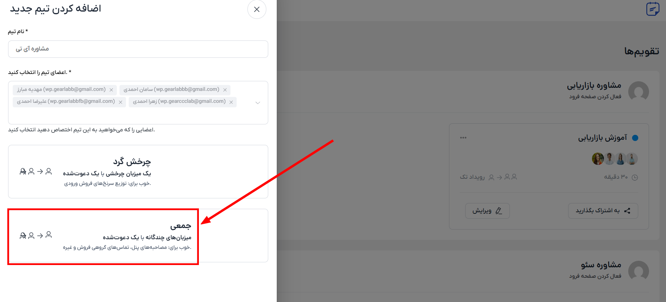Remove زهرا احمدی from selected members

tap(231, 102)
